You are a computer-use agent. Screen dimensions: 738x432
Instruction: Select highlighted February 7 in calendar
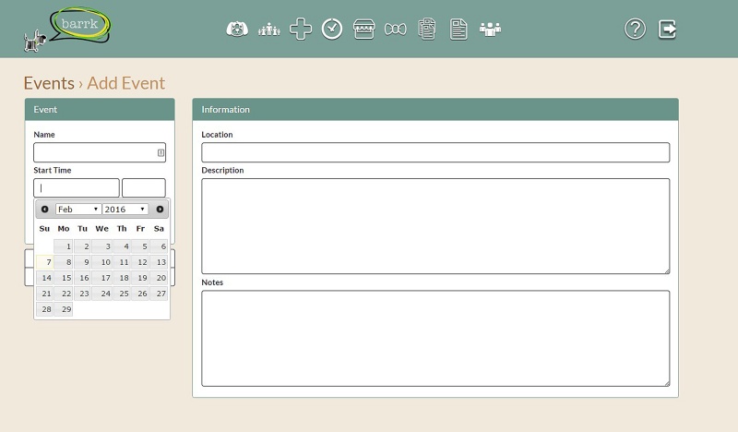point(44,262)
